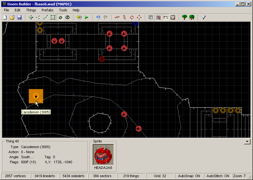
Task: Select the highlighted orange Cacodemon thing
Action: point(36,96)
